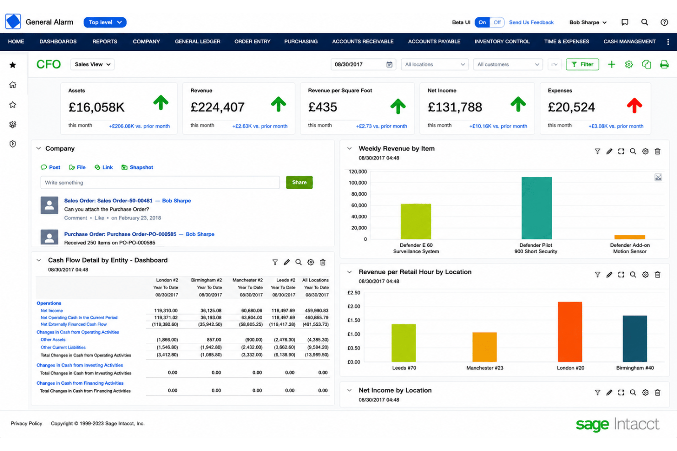Expand Weekly Revenue by Item to fullscreen
Screen dimensions: 677x451
click(x=621, y=151)
